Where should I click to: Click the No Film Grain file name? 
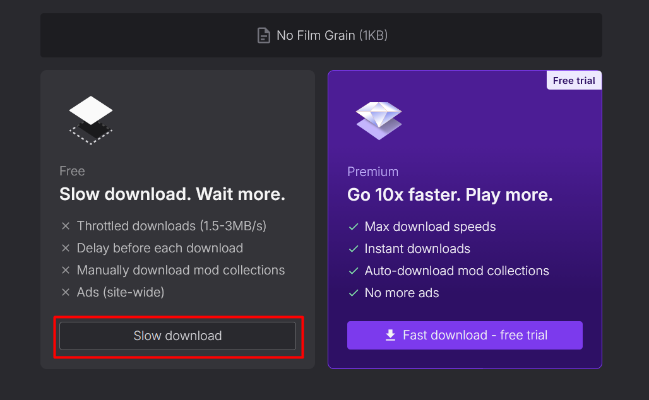click(316, 35)
